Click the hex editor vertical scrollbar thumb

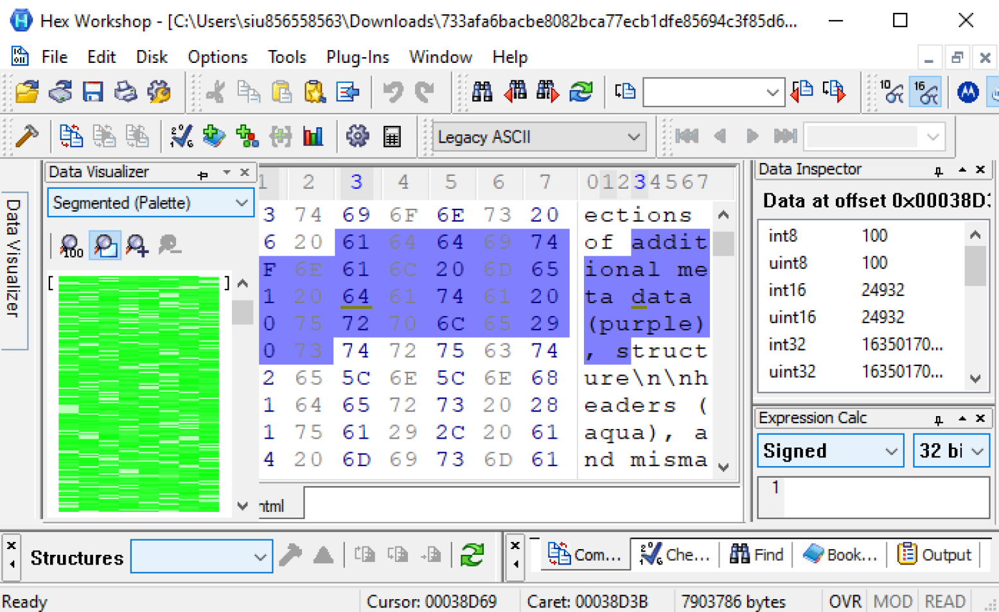tap(723, 244)
